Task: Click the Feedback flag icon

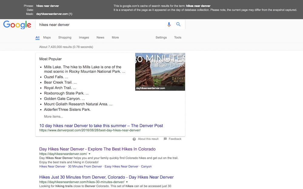Action: tap(165, 139)
